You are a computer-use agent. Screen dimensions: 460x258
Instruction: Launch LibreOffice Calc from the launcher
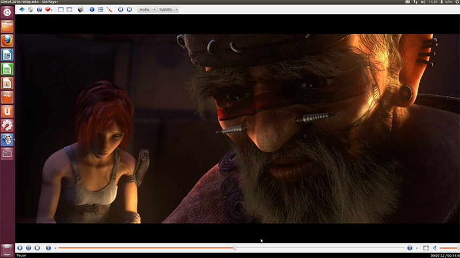point(7,69)
